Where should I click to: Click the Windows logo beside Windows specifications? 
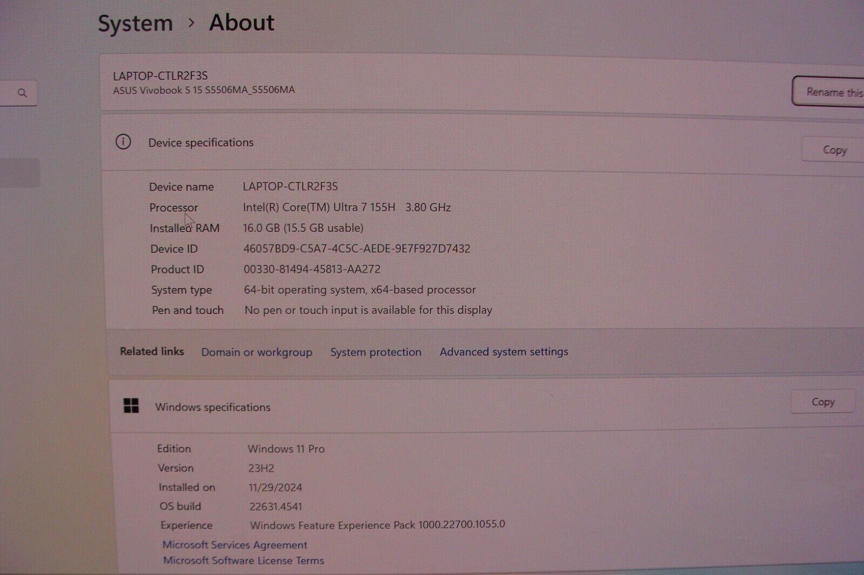pyautogui.click(x=131, y=406)
